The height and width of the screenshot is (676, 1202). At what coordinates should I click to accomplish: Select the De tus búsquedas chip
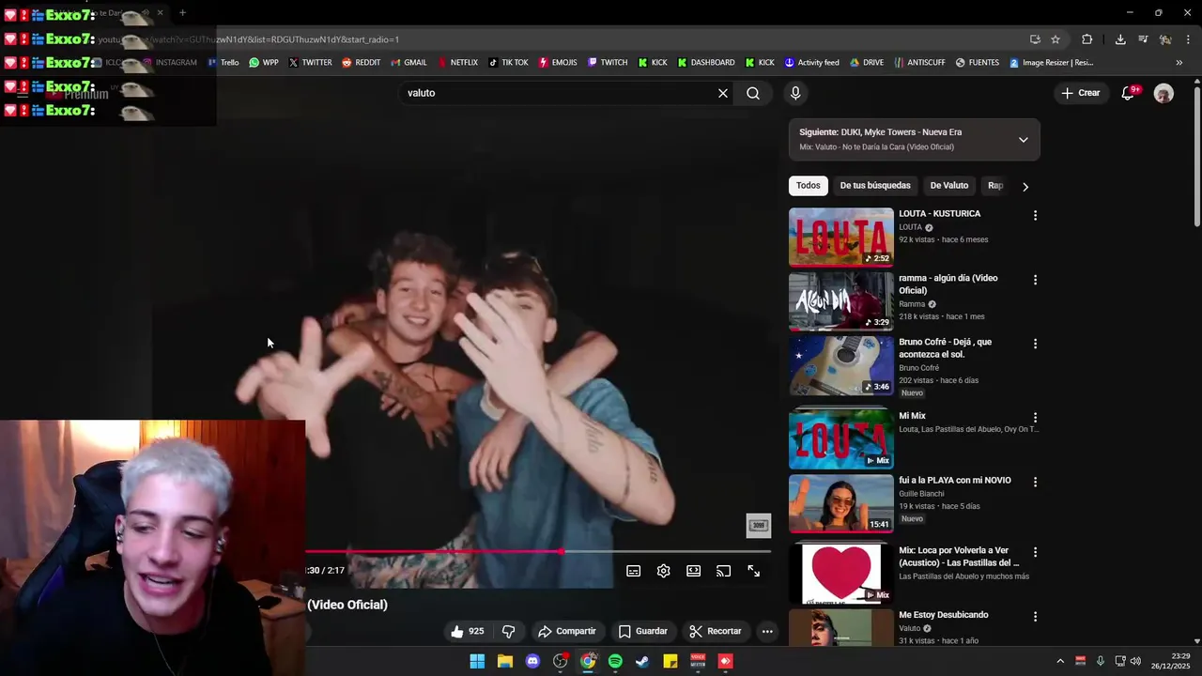(x=875, y=186)
